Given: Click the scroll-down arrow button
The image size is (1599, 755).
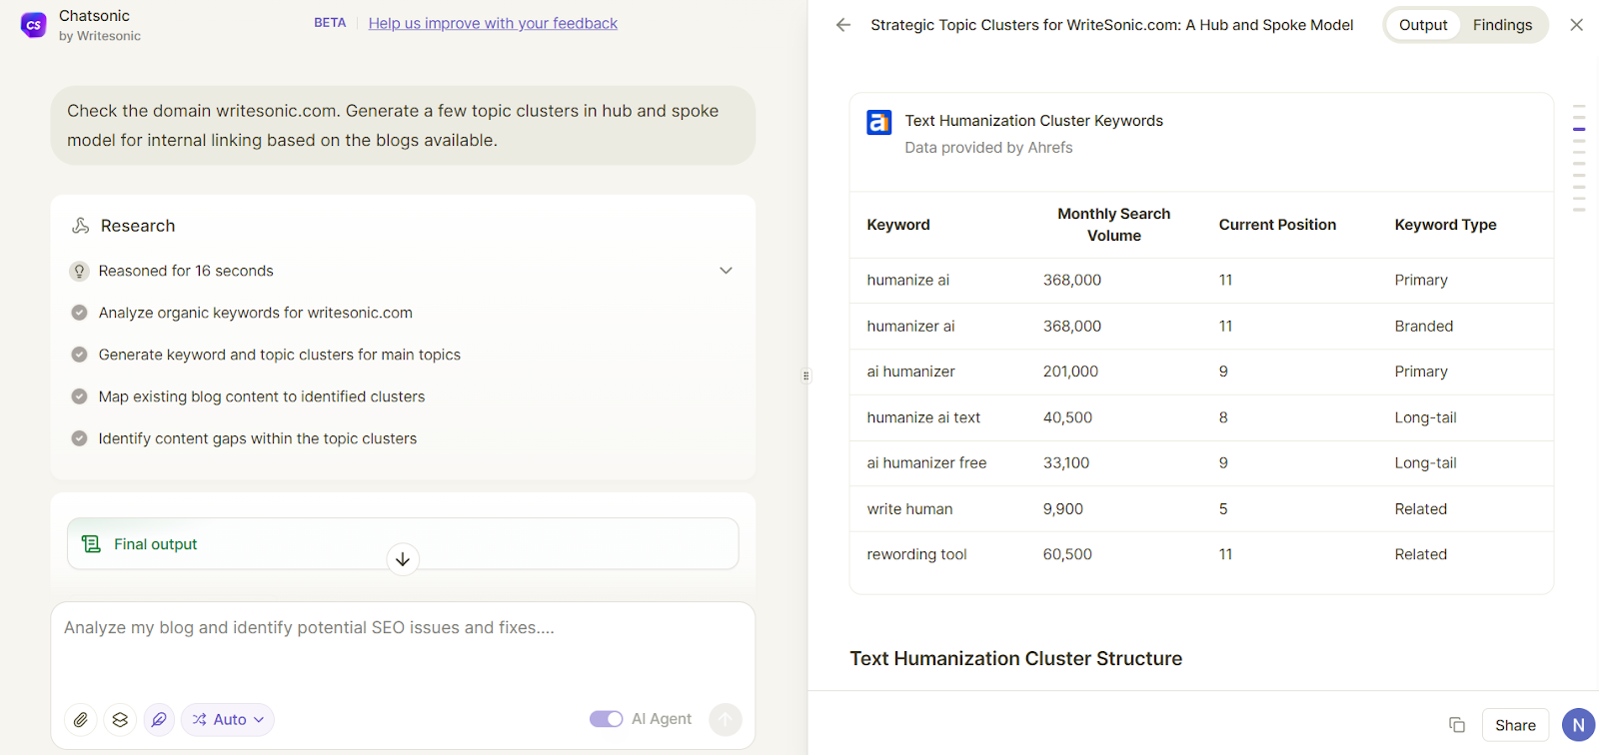Looking at the screenshot, I should (403, 559).
